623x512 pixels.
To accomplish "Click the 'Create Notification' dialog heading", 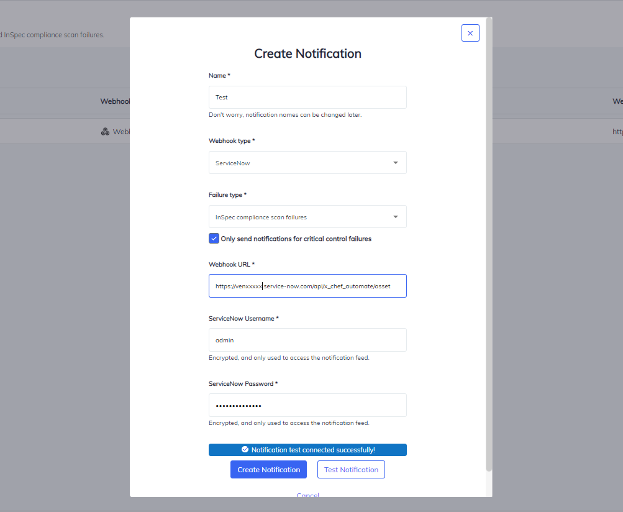I will pos(307,53).
